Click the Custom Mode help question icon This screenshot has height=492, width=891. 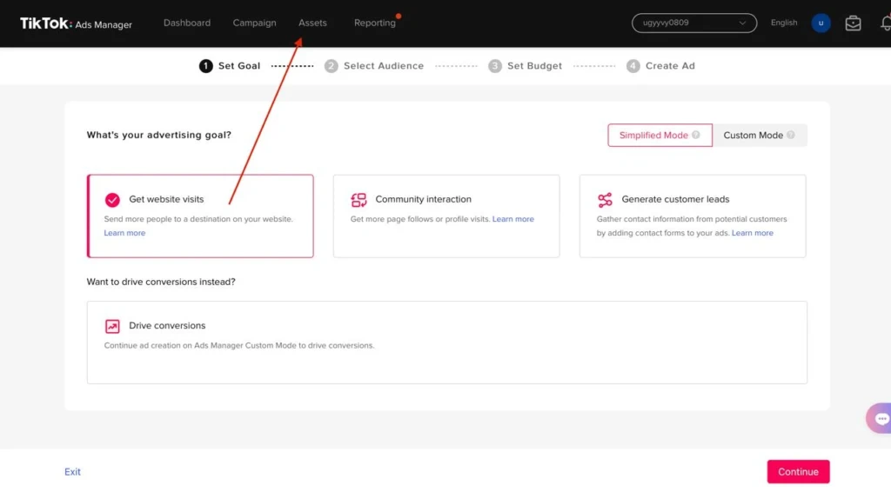tap(790, 135)
